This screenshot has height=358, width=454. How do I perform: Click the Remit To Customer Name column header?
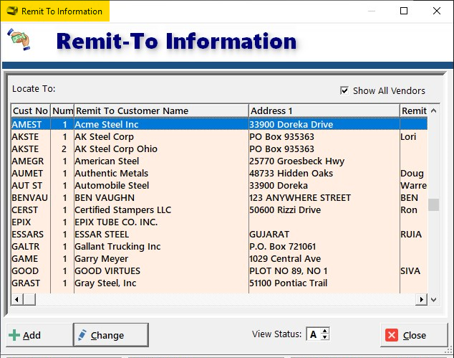pyautogui.click(x=161, y=110)
